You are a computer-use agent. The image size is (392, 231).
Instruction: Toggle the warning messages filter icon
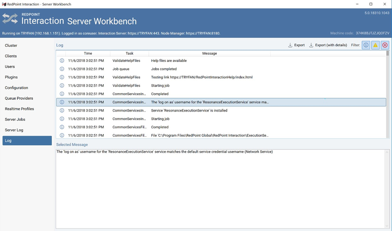(375, 45)
